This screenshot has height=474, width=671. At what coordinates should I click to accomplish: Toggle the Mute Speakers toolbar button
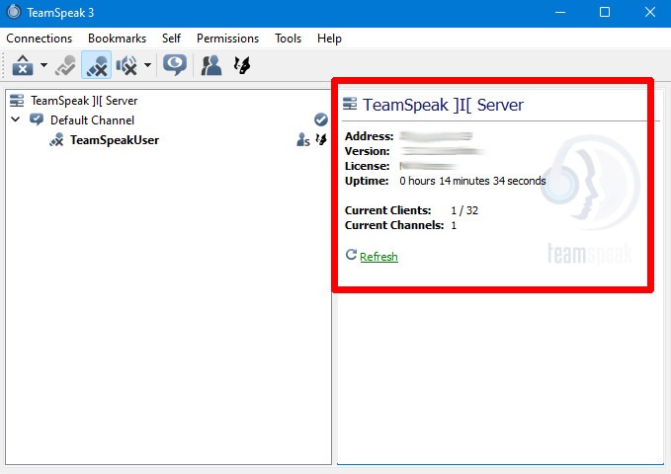[126, 65]
